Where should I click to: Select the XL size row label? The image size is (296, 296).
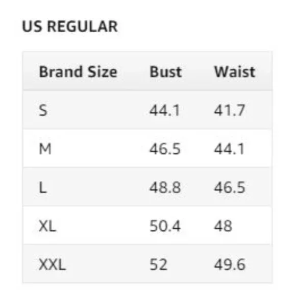pyautogui.click(x=47, y=226)
